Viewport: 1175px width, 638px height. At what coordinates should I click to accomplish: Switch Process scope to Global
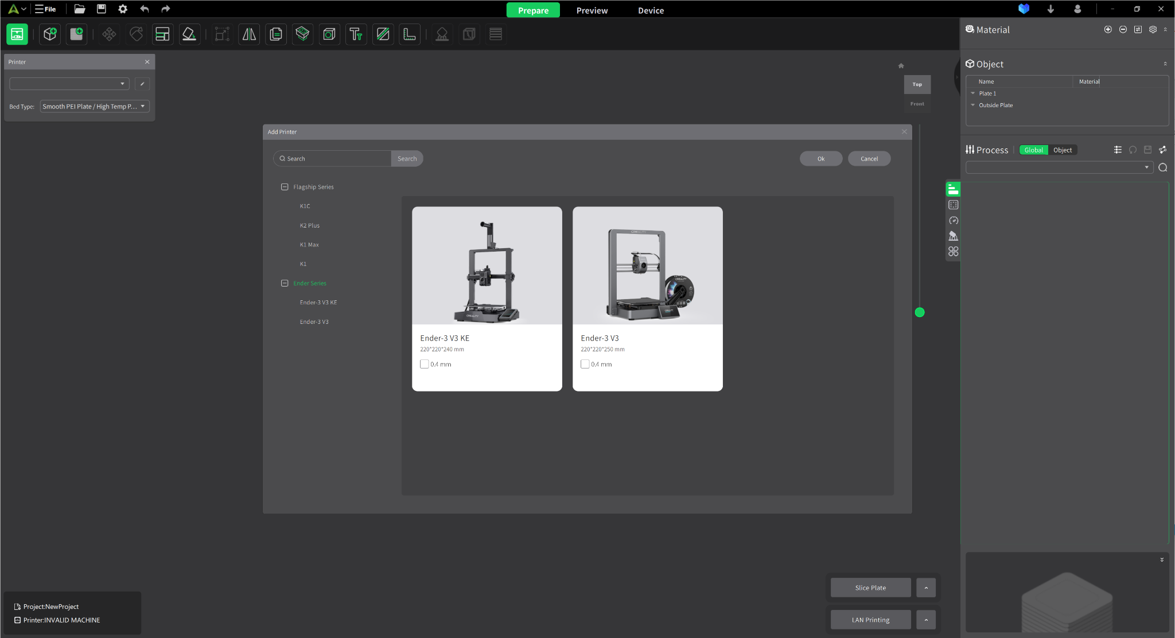pyautogui.click(x=1033, y=150)
